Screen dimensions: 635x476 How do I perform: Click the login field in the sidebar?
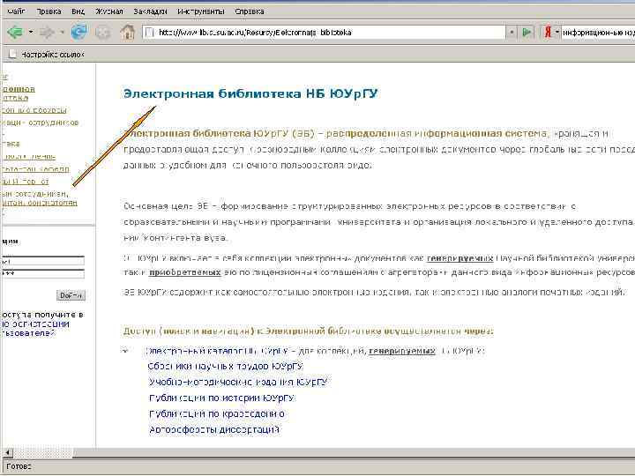coord(42,261)
